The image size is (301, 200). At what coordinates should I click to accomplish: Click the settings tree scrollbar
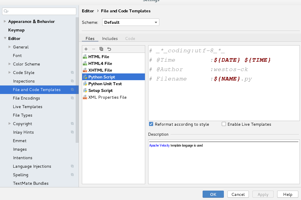[x=77, y=80]
